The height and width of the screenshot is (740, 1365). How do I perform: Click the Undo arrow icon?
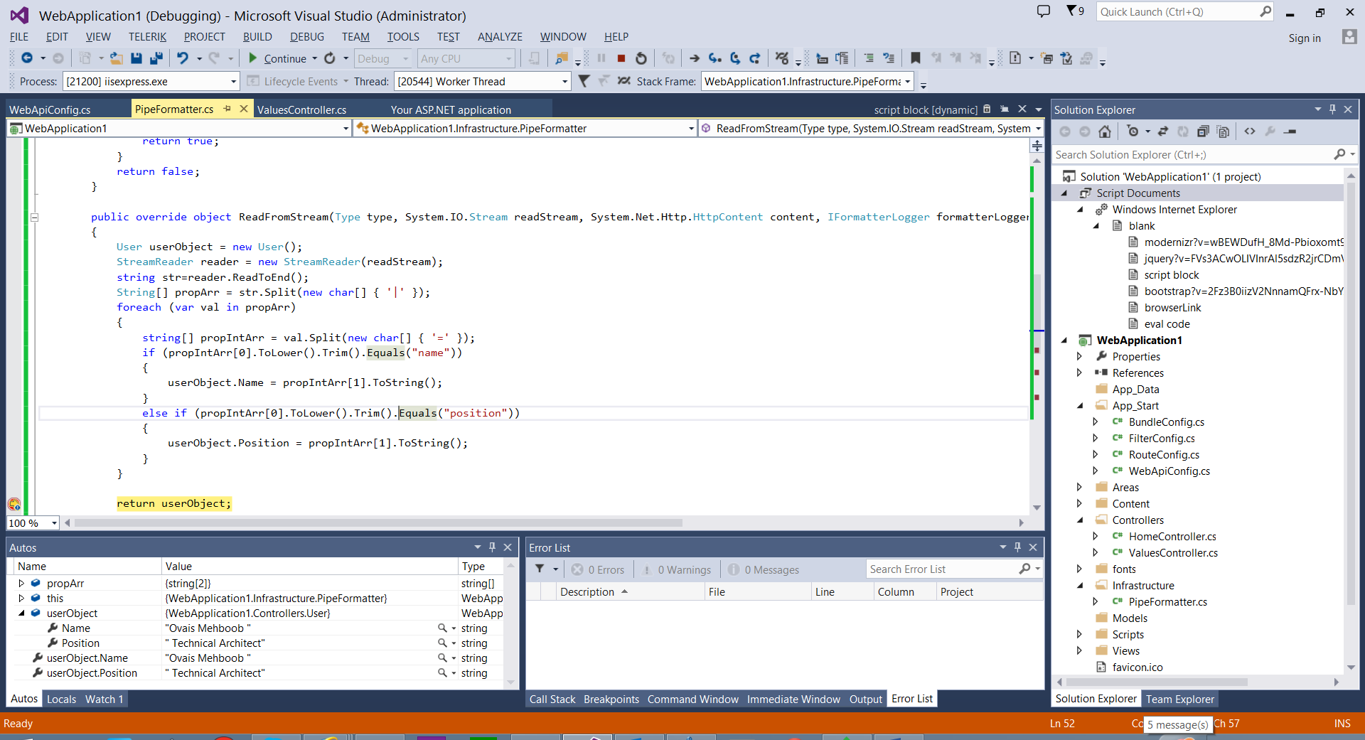(183, 58)
